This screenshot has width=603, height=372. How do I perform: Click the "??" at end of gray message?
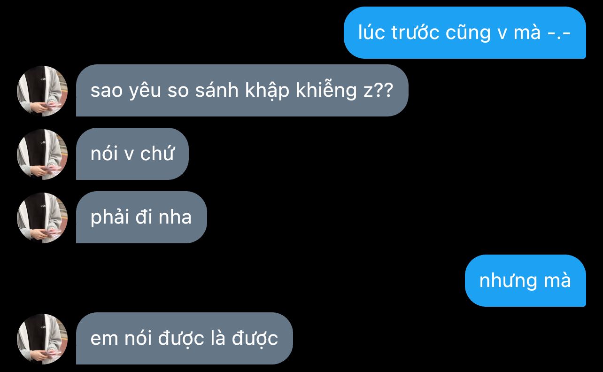[x=383, y=90]
